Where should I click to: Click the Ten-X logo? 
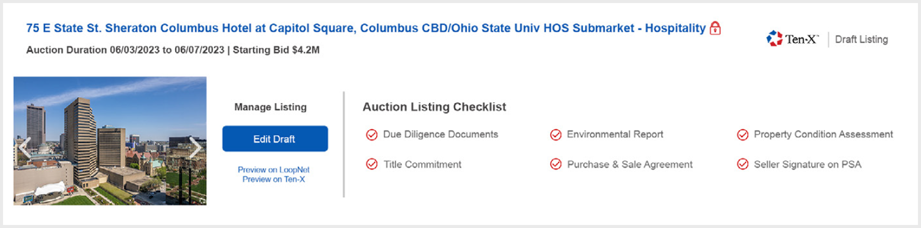point(792,39)
